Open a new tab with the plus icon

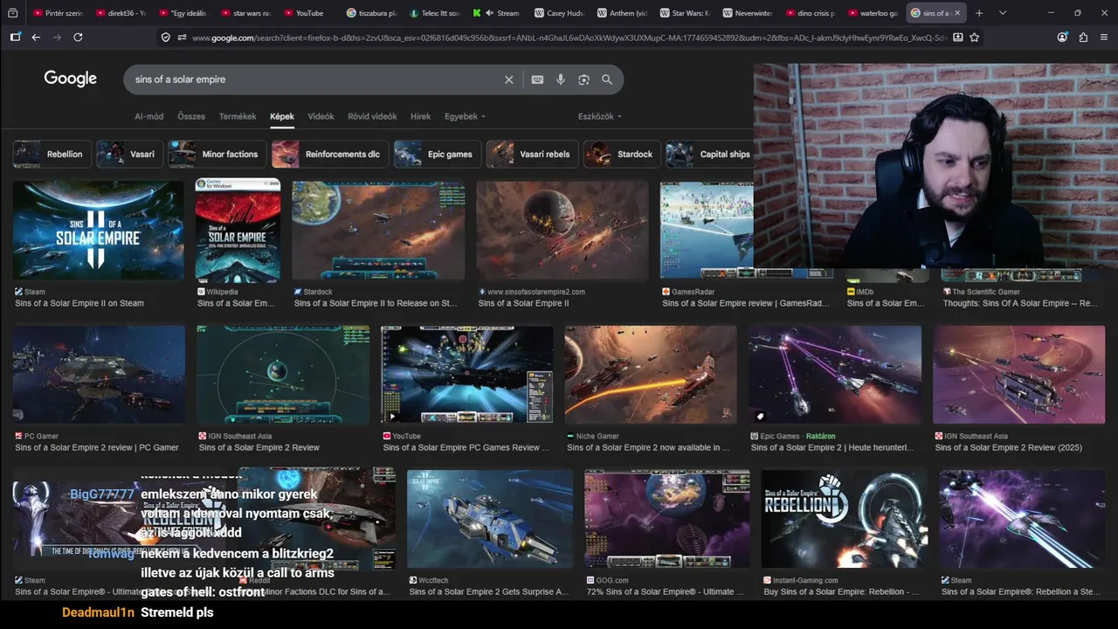(x=979, y=13)
